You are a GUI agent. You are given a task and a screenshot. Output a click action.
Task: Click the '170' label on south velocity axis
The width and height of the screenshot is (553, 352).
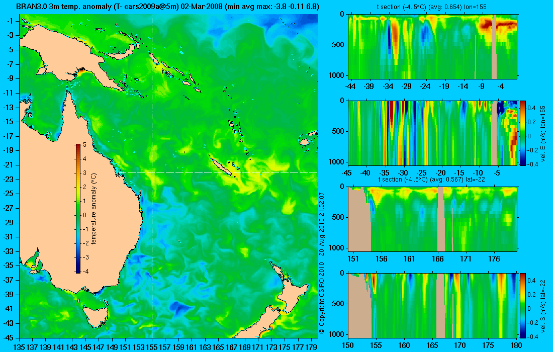pos(460,345)
